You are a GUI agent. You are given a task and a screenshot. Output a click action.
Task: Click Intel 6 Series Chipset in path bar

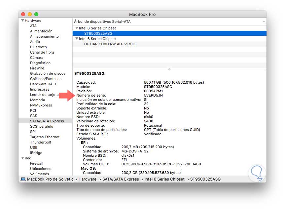coord(164,179)
